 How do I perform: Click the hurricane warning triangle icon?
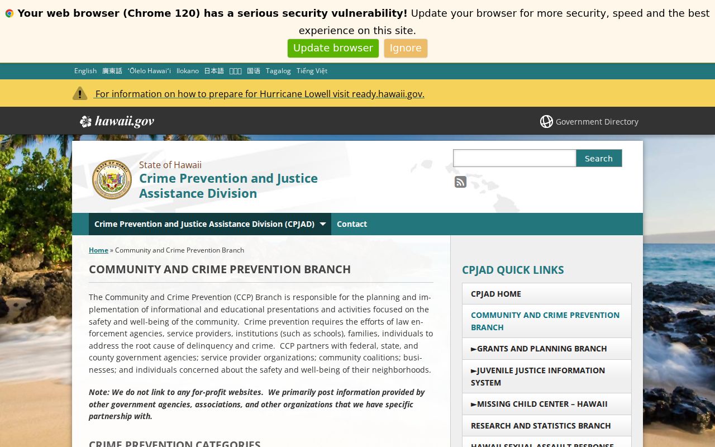pos(80,93)
